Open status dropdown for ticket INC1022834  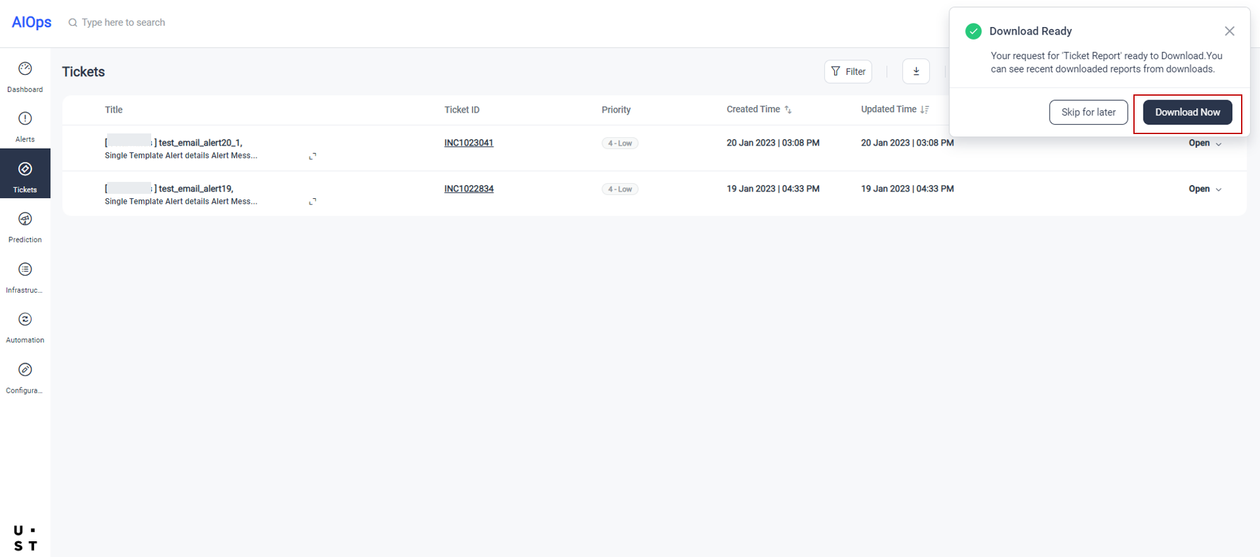[x=1205, y=189]
